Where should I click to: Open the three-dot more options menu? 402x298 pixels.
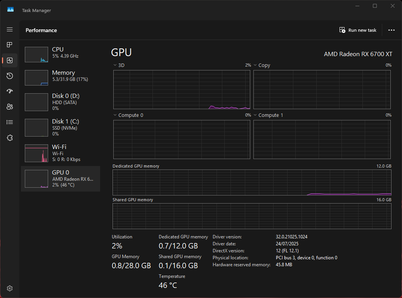click(391, 30)
